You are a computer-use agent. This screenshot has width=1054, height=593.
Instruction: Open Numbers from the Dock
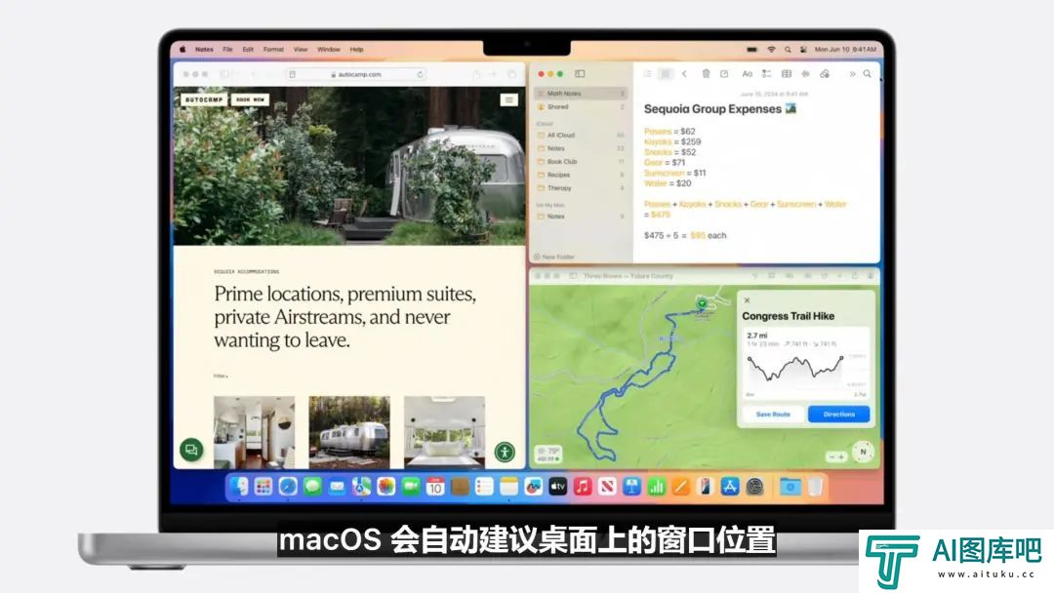tap(656, 487)
